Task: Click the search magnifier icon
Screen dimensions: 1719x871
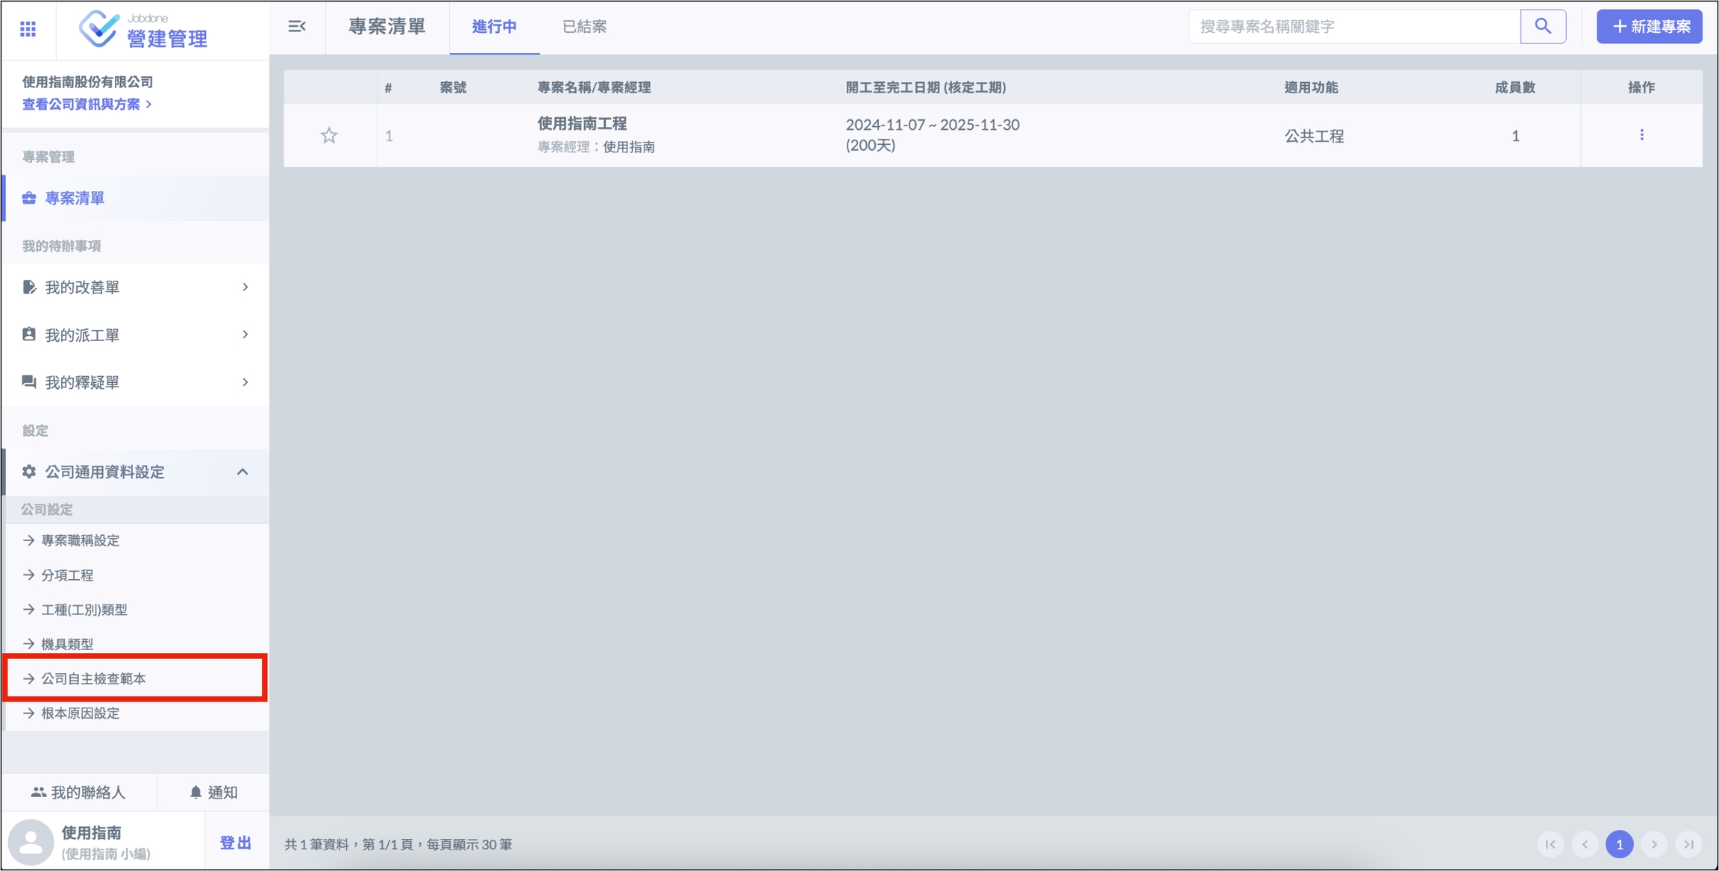Action: (1542, 27)
